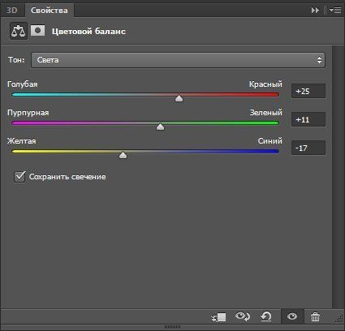Screen dimensions: 345x331
Task: Select the Свойства tab
Action: coord(50,11)
